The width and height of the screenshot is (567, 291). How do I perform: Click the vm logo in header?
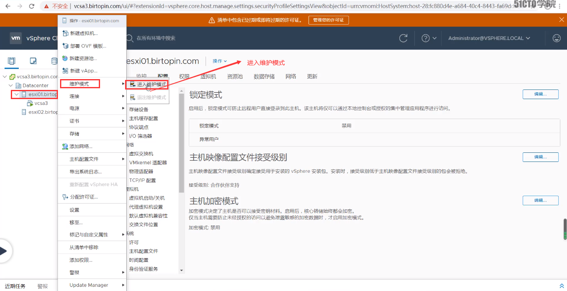[16, 38]
